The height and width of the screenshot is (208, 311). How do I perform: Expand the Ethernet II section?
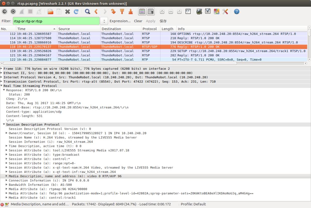click(2, 73)
